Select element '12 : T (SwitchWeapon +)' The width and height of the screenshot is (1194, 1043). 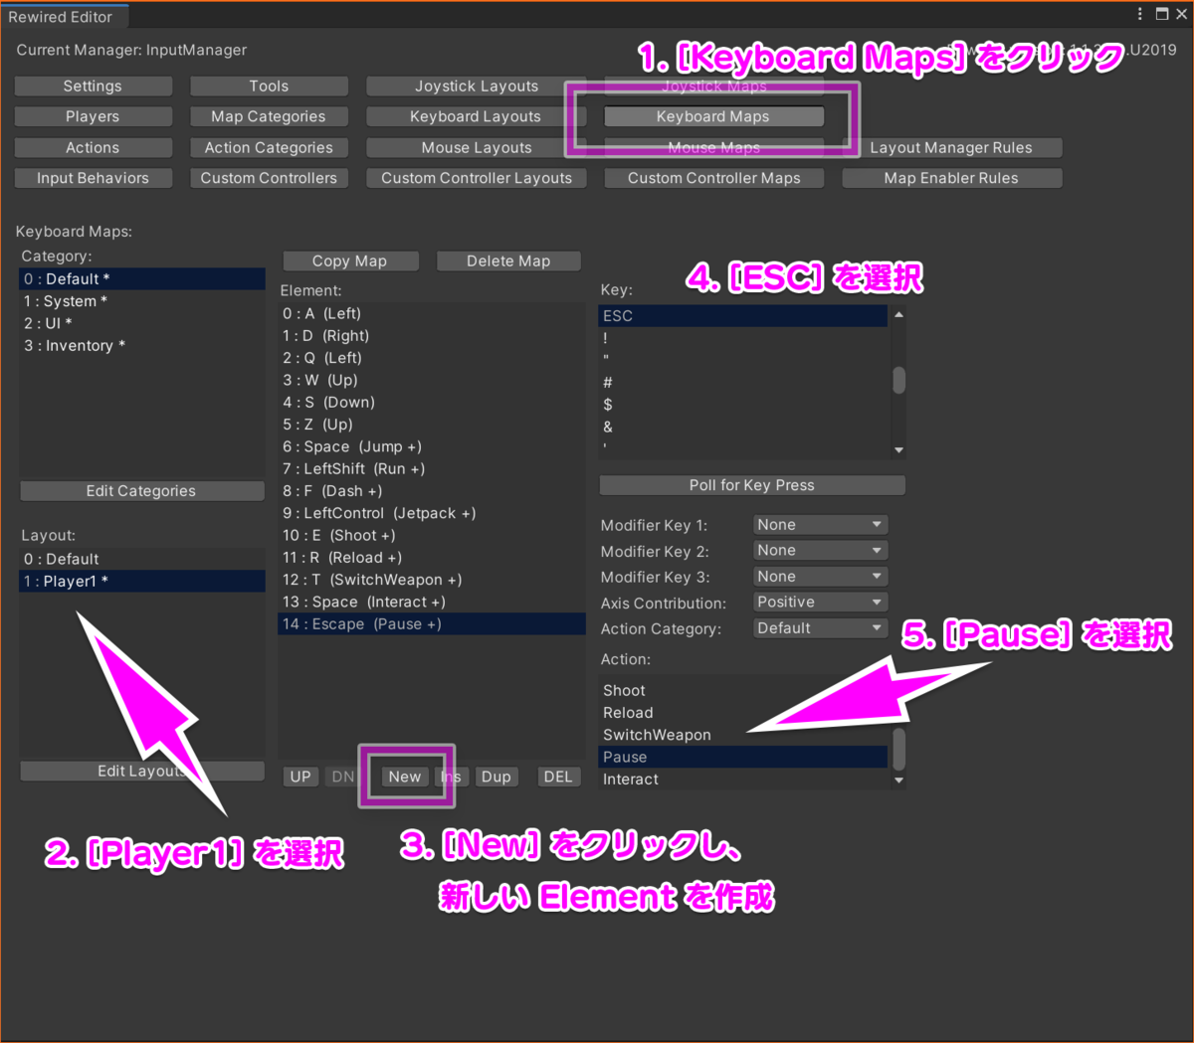pos(432,580)
